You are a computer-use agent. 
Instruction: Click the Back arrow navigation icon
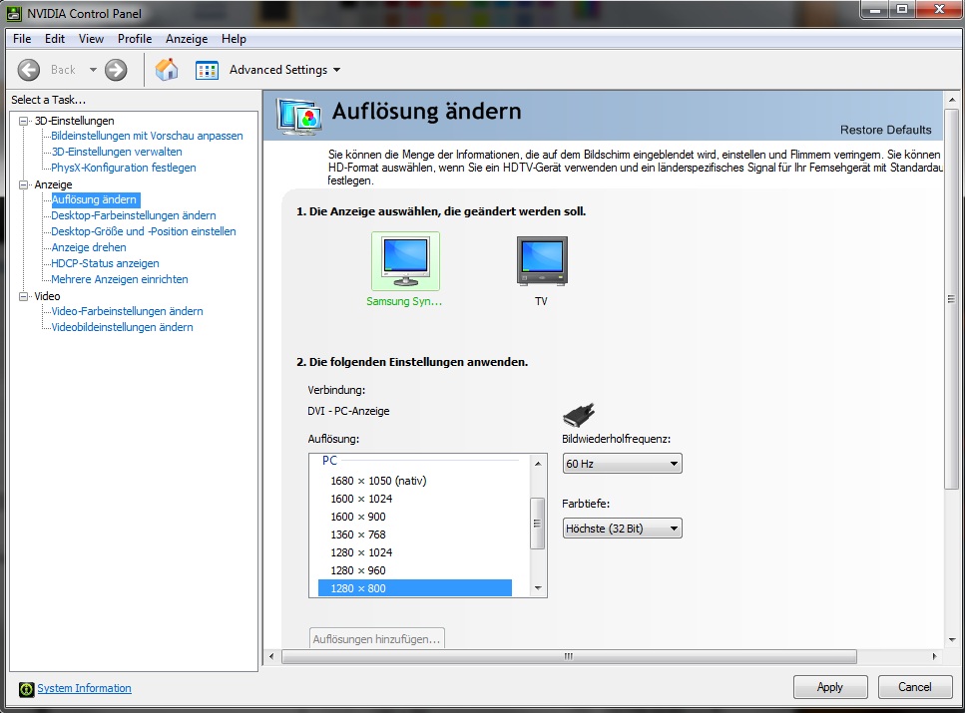coord(29,70)
